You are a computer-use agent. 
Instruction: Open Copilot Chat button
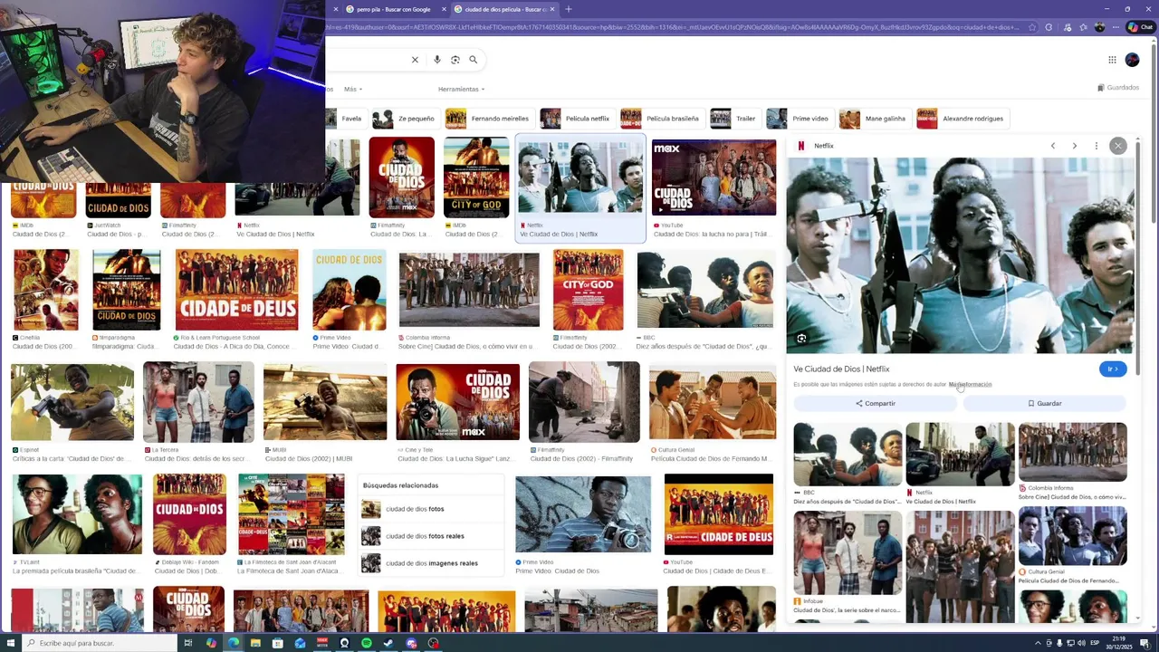tap(1140, 27)
